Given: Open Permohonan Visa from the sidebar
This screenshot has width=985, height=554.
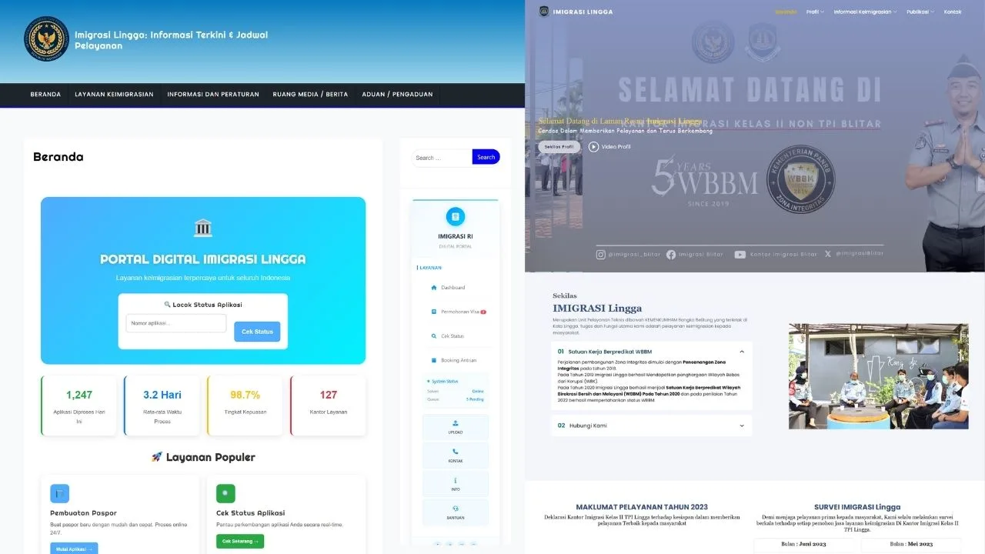Looking at the screenshot, I should pyautogui.click(x=459, y=312).
